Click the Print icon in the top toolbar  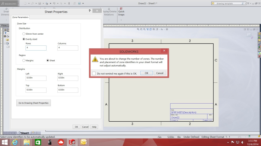point(47,3)
